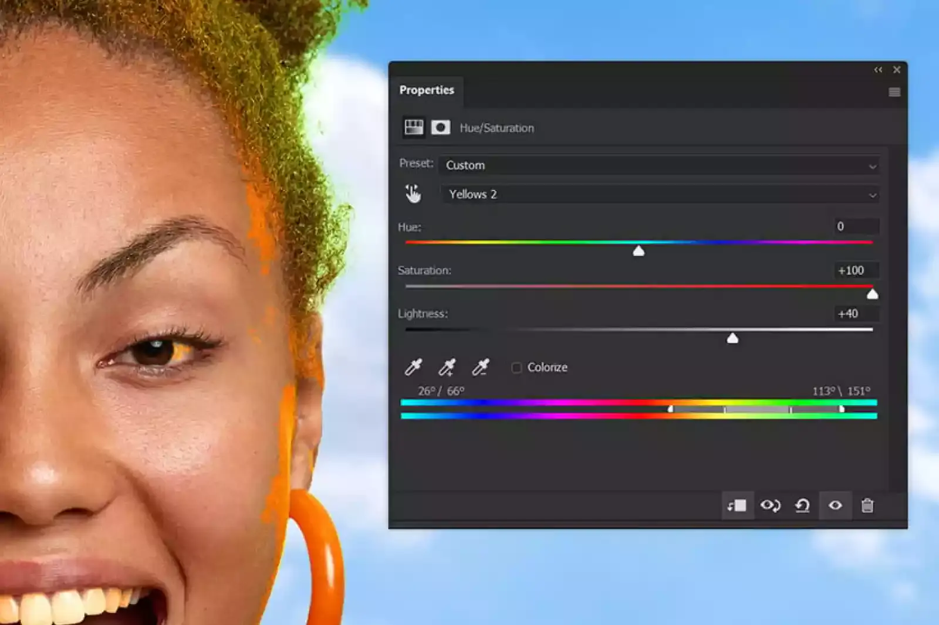Click the inner right range bar marker
This screenshot has width=939, height=625.
tap(791, 409)
